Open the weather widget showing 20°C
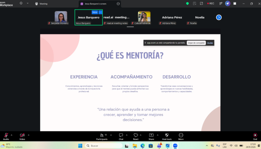This screenshot has height=149, width=261. [12, 146]
